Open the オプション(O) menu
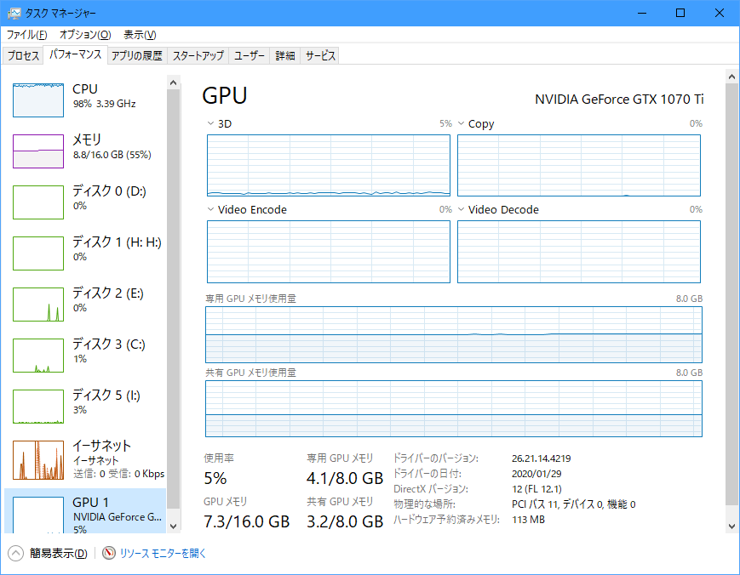740x575 pixels. [85, 34]
